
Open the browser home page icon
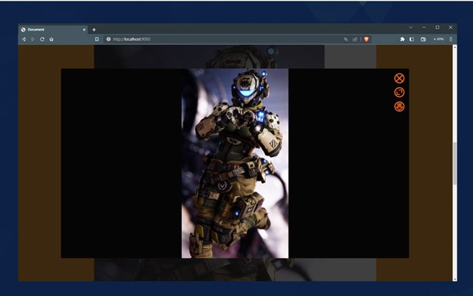52,39
